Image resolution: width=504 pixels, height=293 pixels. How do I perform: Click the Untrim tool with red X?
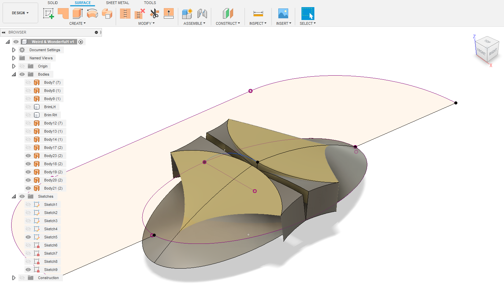coord(140,14)
